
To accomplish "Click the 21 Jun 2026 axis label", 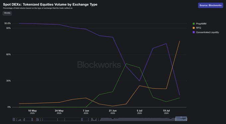I will tap(113, 112).
